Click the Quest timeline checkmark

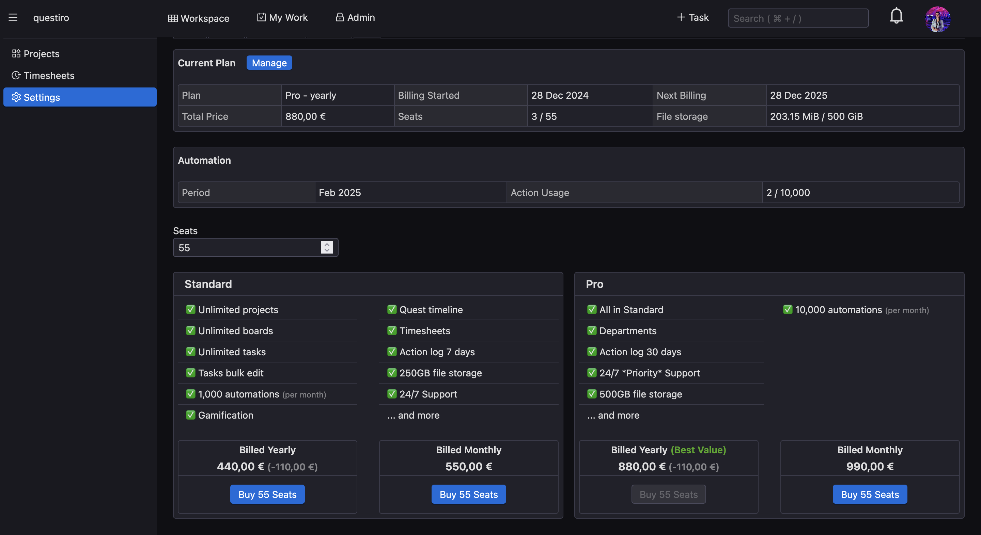pyautogui.click(x=392, y=309)
